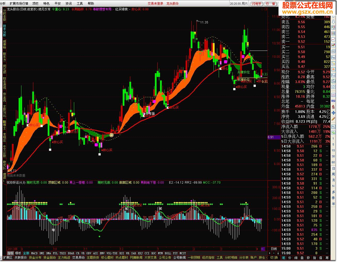This screenshot has height=262, width=337.
Task: Switch to candlestick chart icon
Action: coord(333,45)
